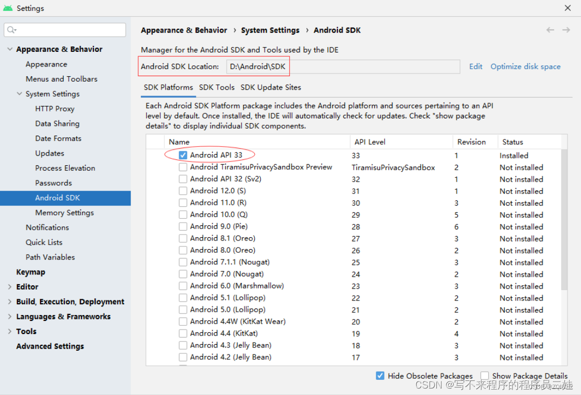The width and height of the screenshot is (581, 395).
Task: Open Menus and Toolbars settings
Action: click(62, 79)
